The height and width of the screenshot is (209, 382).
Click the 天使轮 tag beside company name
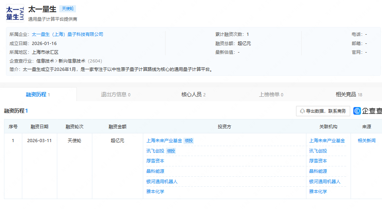click(68, 8)
